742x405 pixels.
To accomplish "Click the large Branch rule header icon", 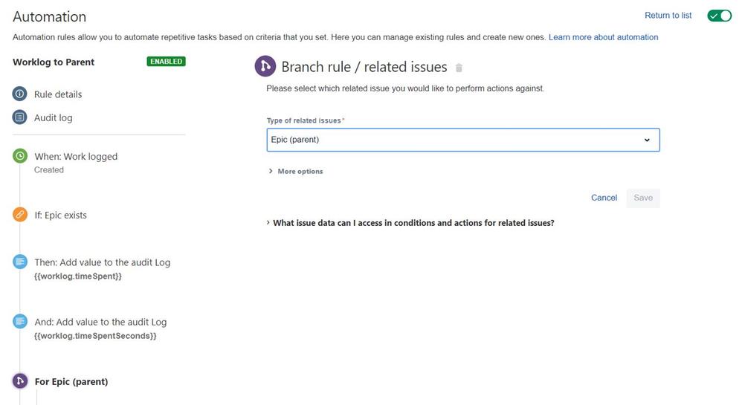I will [265, 66].
